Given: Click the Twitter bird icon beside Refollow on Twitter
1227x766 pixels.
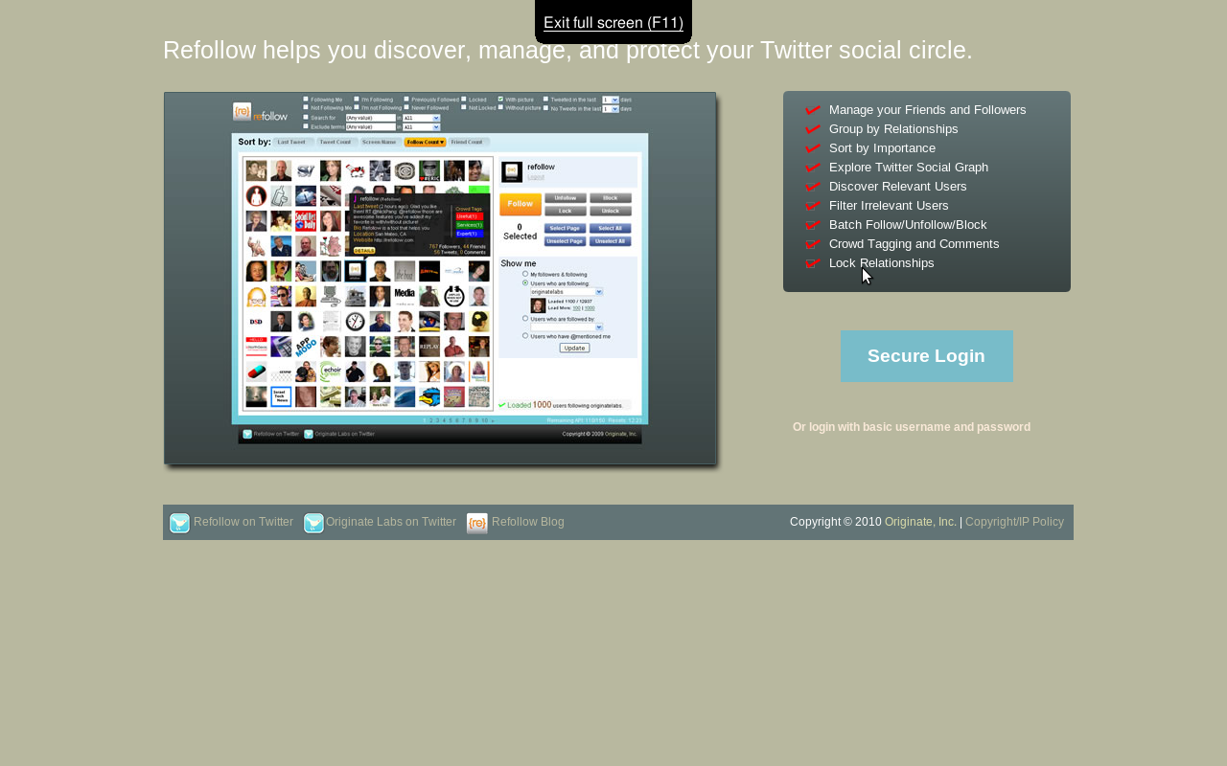Looking at the screenshot, I should 179,523.
